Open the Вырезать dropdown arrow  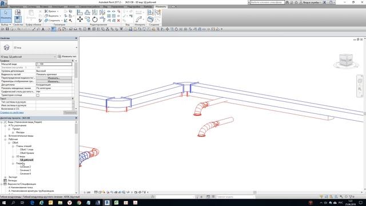pyautogui.click(x=60, y=16)
